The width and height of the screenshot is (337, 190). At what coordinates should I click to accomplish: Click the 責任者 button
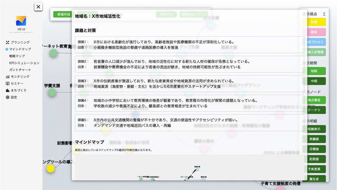314,179
